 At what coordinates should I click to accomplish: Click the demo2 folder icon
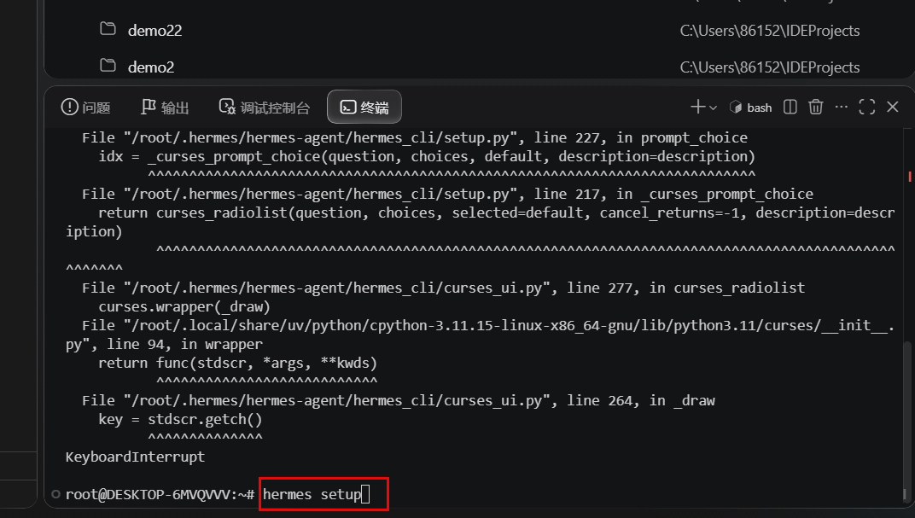(108, 66)
